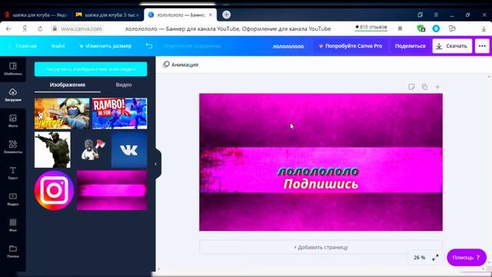Click the 810 отзывов reviews link
The image size is (492, 277).
coord(371,28)
